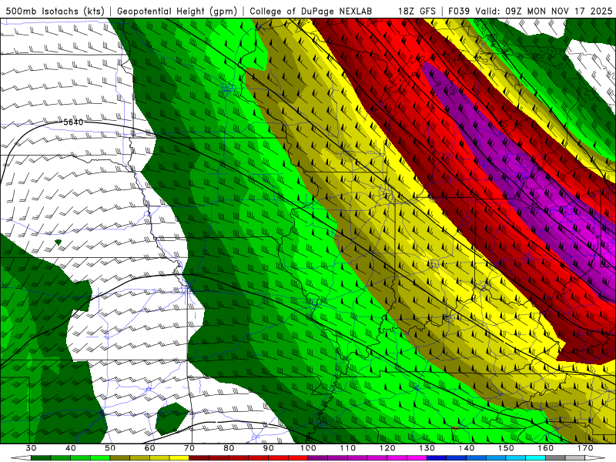Select the darkest blue colorbar swatch after 130
The width and height of the screenshot is (616, 462).
coord(437,458)
